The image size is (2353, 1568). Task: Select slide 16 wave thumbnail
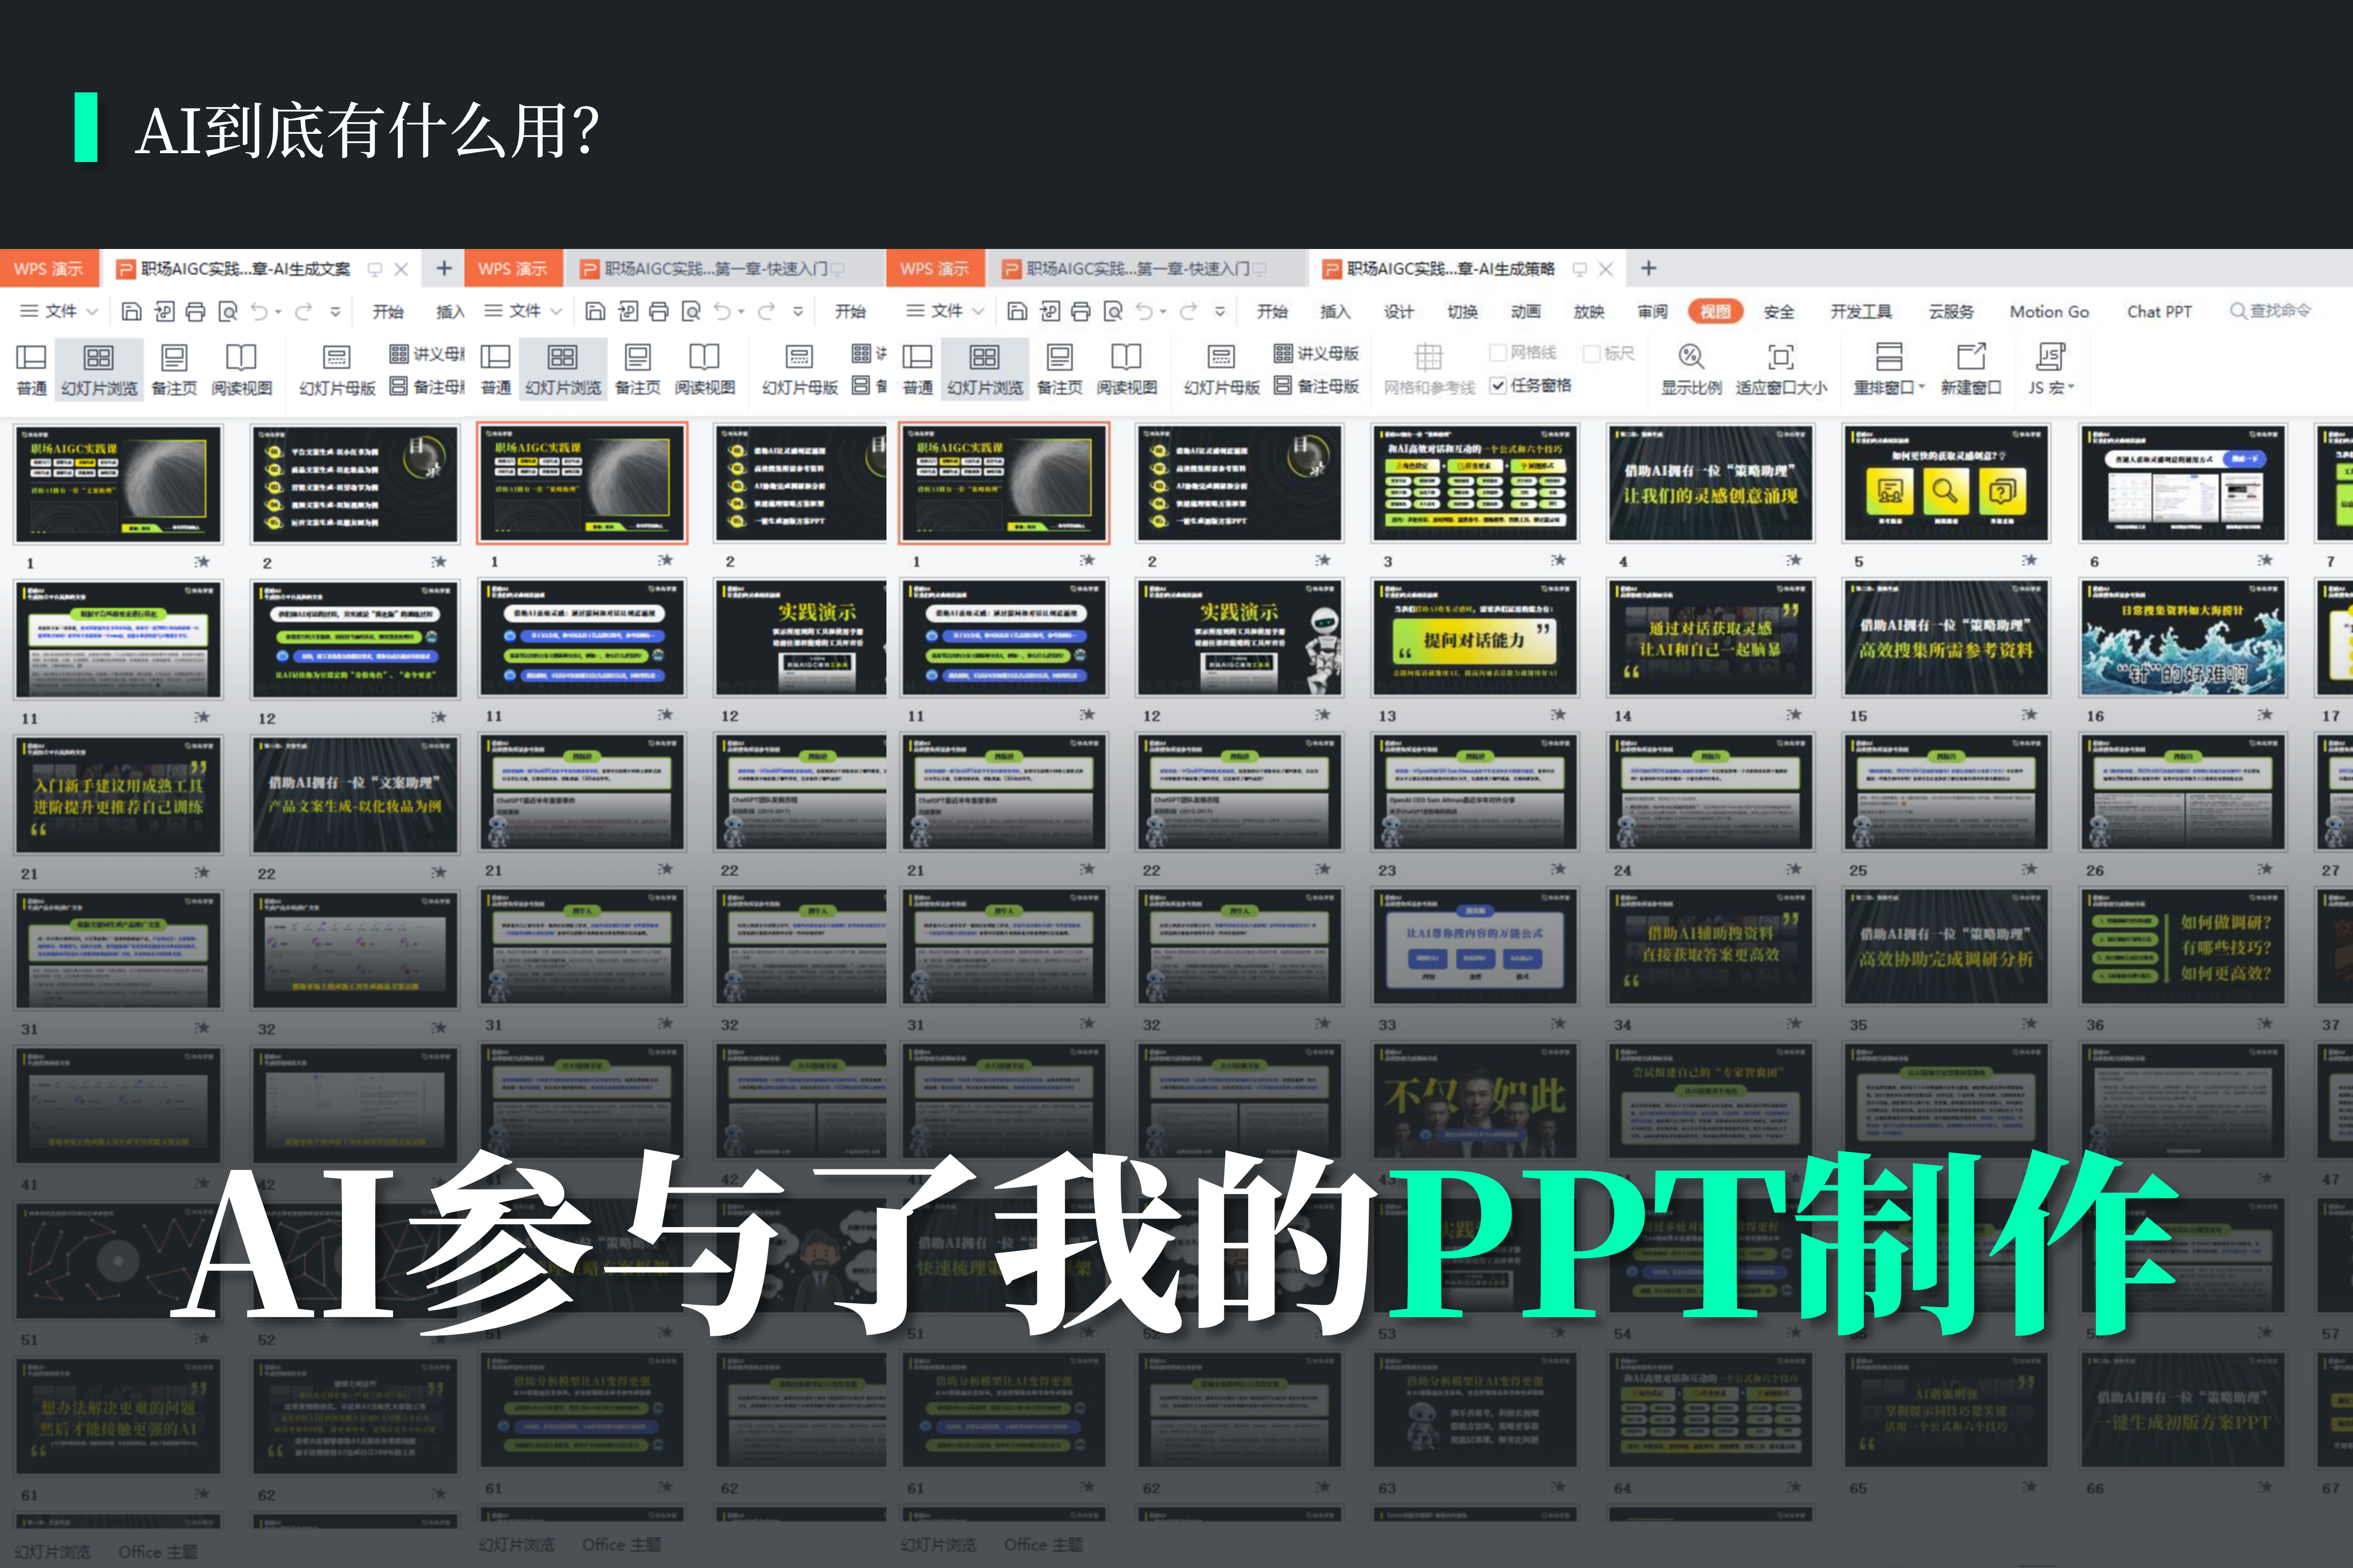(x=2182, y=638)
